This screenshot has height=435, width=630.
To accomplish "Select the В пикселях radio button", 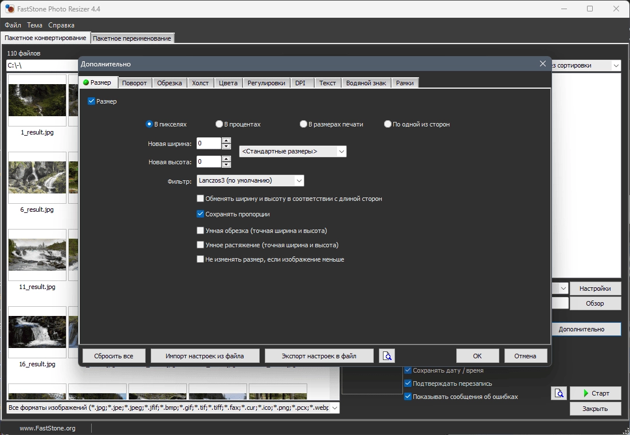I will tap(149, 124).
